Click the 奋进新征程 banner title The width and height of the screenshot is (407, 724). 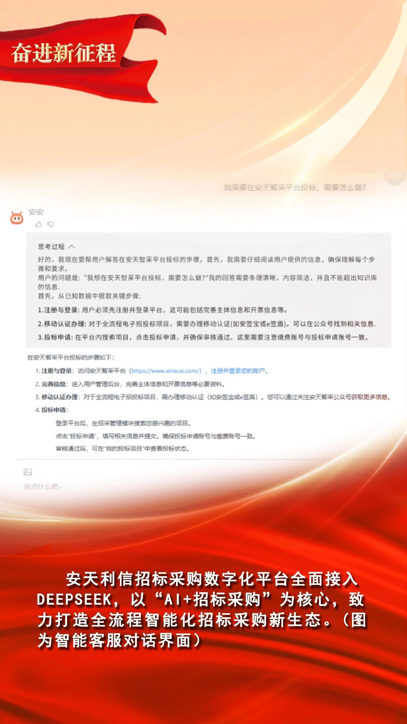click(64, 53)
